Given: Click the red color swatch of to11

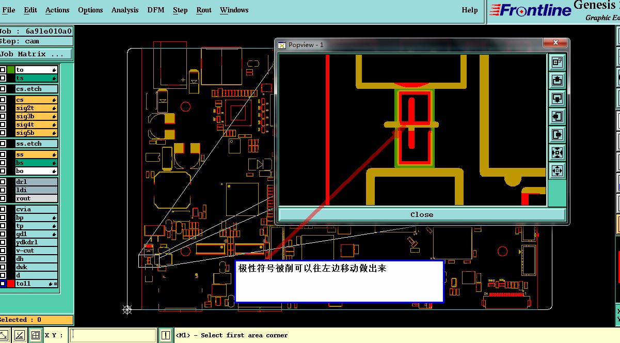Looking at the screenshot, I should pyautogui.click(x=11, y=284).
